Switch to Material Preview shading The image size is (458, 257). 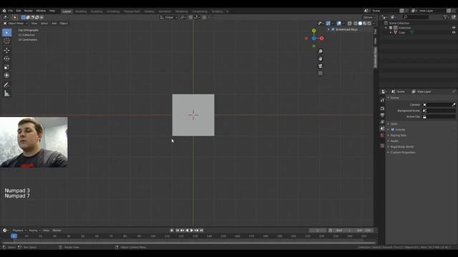pos(365,24)
